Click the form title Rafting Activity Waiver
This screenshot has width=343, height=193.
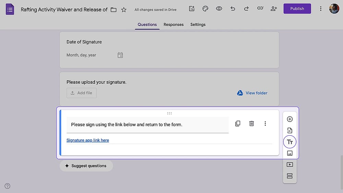[64, 10]
